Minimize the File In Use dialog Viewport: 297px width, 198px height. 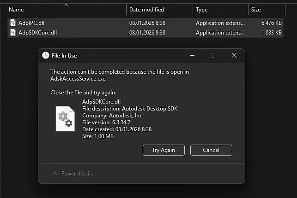click(x=192, y=55)
